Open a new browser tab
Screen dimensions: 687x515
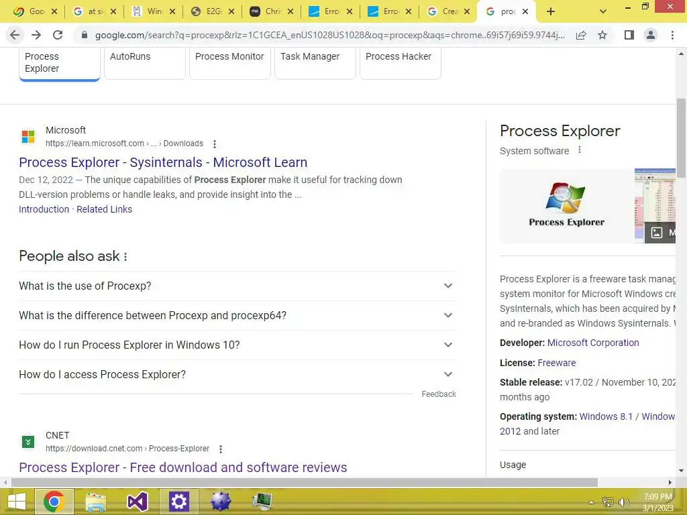[x=551, y=12]
